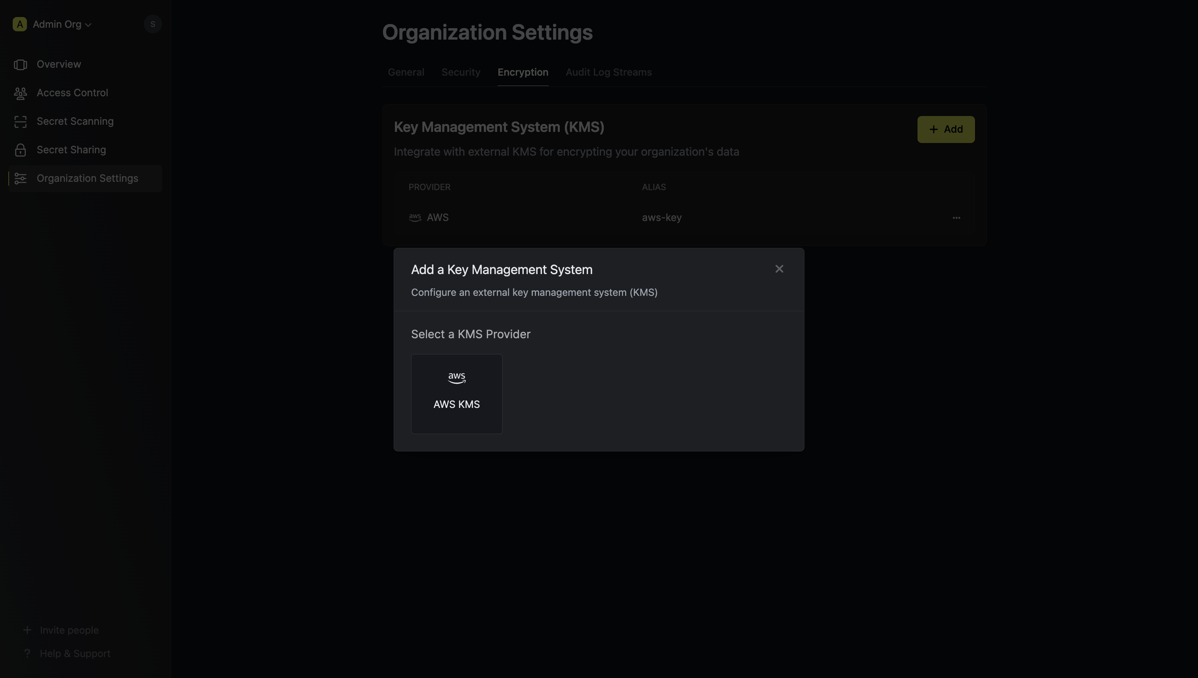Screen dimensions: 1198x678
Task: Click the Secret Sharing lock icon
Action: pos(21,150)
